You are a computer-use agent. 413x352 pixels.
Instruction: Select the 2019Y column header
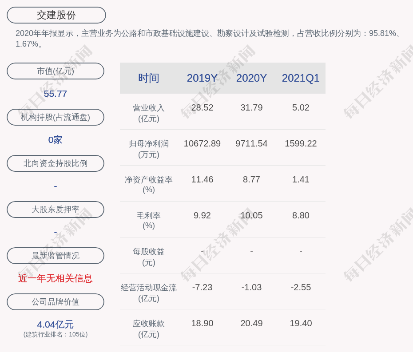pos(202,78)
